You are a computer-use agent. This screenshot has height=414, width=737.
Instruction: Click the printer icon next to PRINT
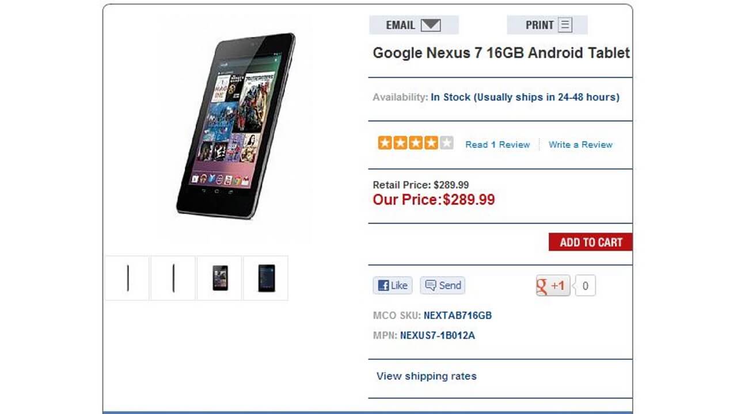click(x=566, y=25)
